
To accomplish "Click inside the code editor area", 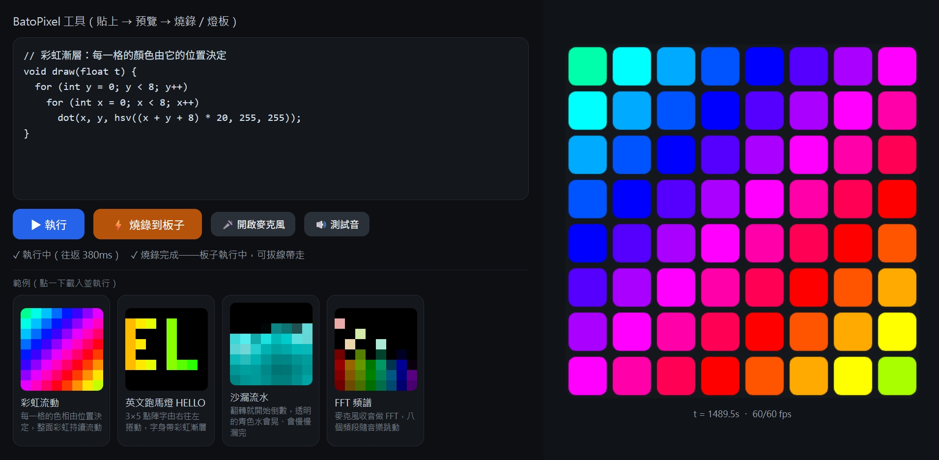I will click(x=271, y=118).
